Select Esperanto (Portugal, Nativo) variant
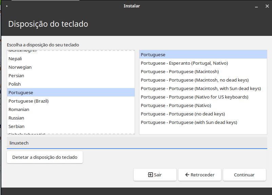The image size is (272, 195). pyautogui.click(x=184, y=63)
